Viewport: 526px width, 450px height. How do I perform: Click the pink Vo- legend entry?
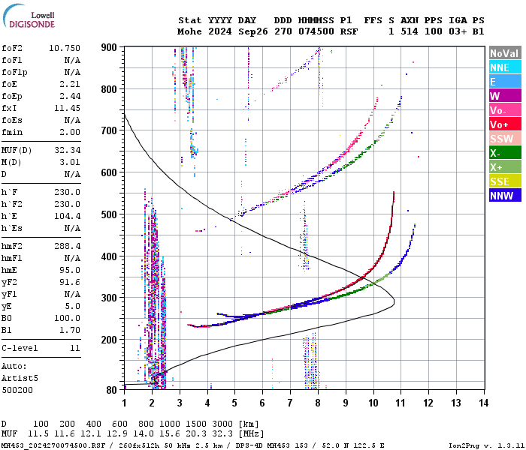click(503, 110)
